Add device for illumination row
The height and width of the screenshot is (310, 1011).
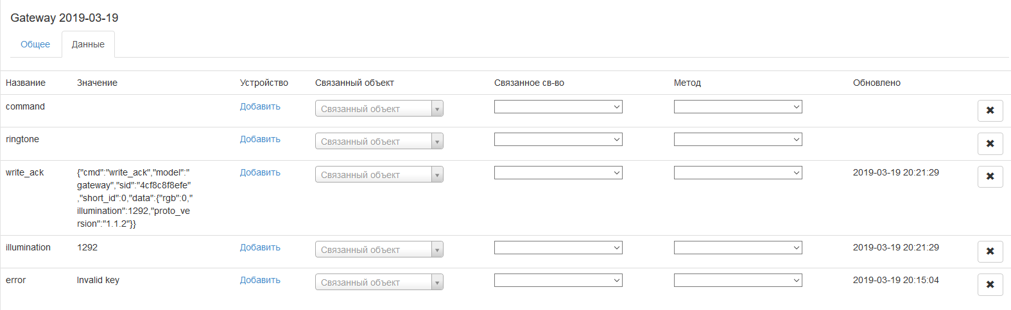click(x=260, y=247)
